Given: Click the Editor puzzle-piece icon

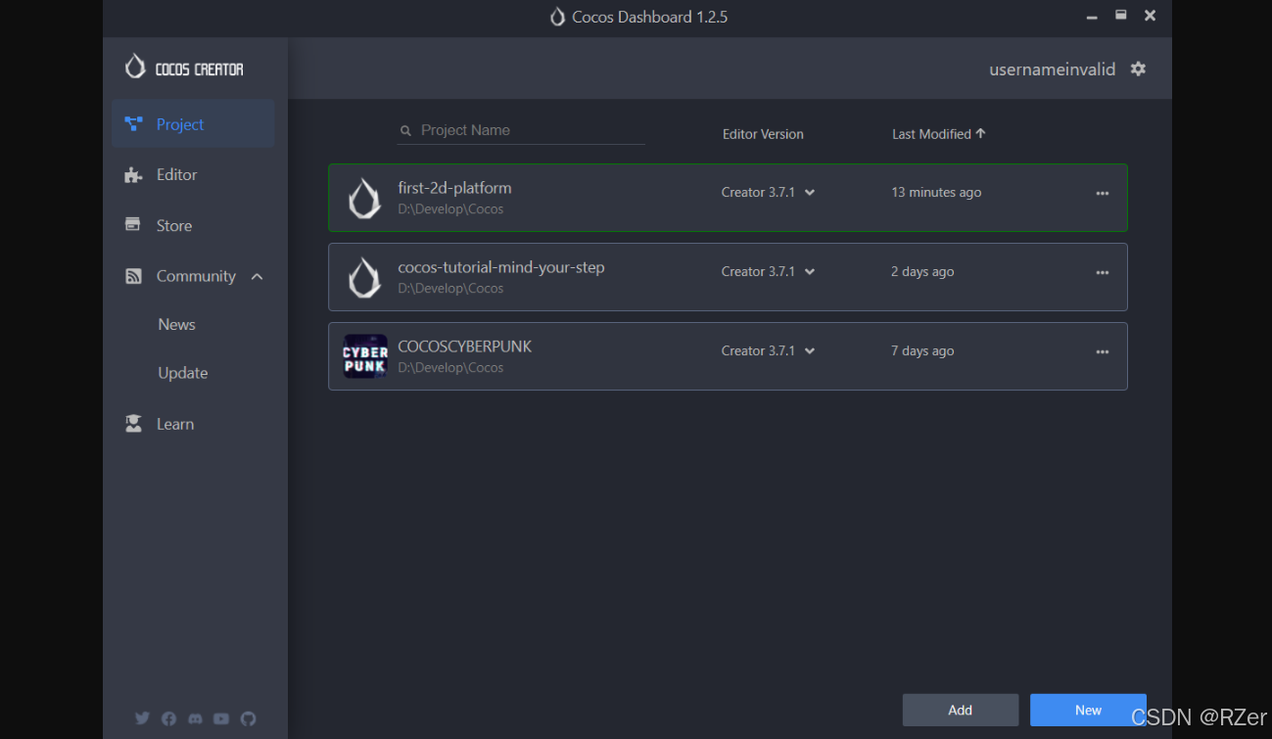Looking at the screenshot, I should click(x=133, y=175).
